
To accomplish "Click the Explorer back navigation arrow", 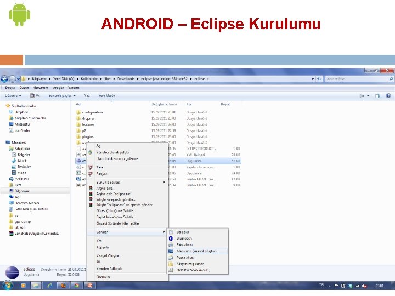I will click(4, 79).
